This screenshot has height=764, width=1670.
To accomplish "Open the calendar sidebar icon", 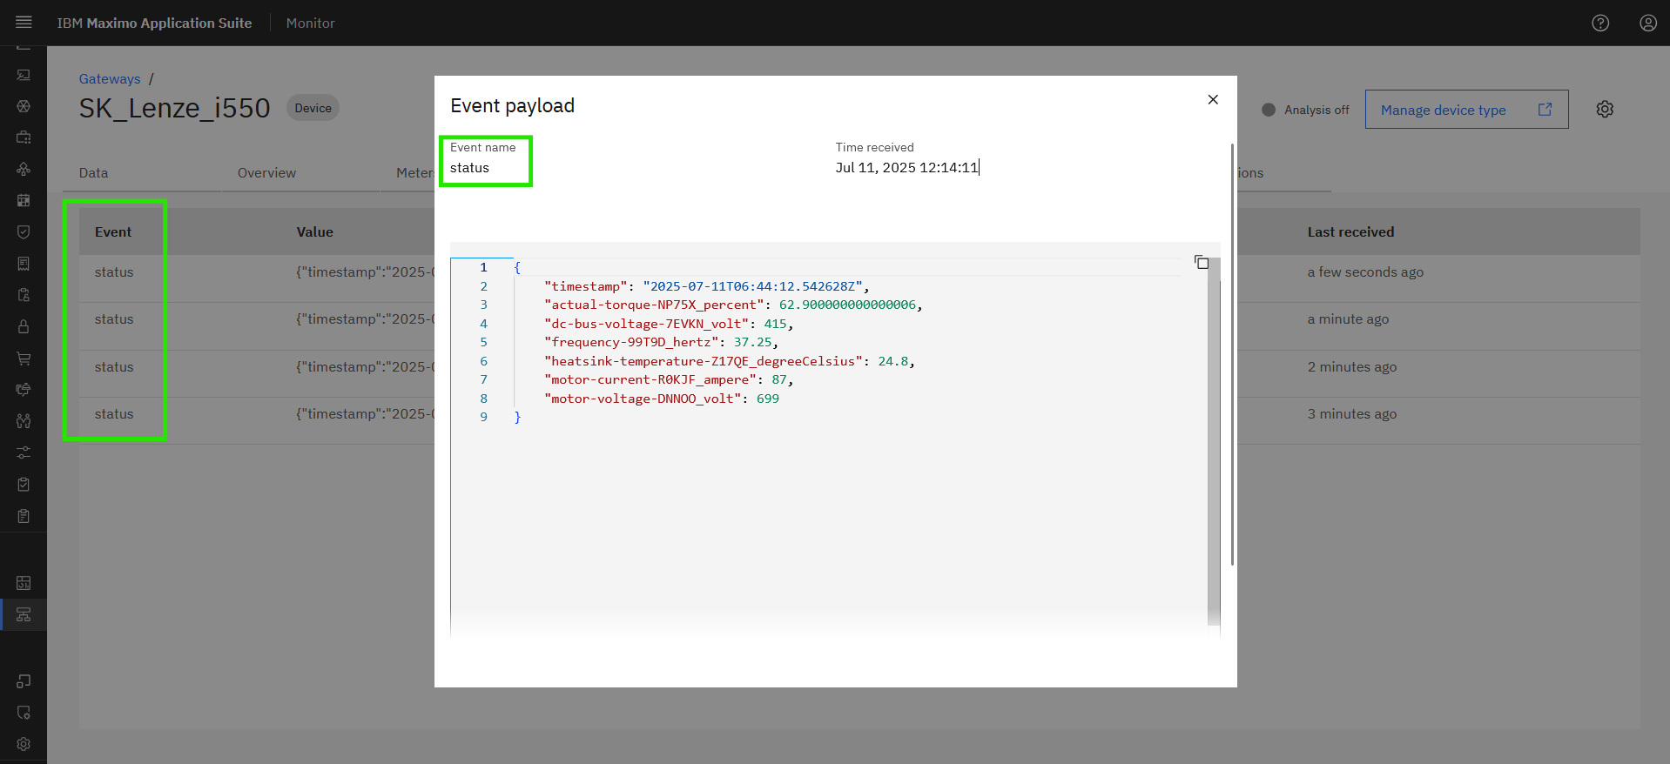I will coord(24,200).
